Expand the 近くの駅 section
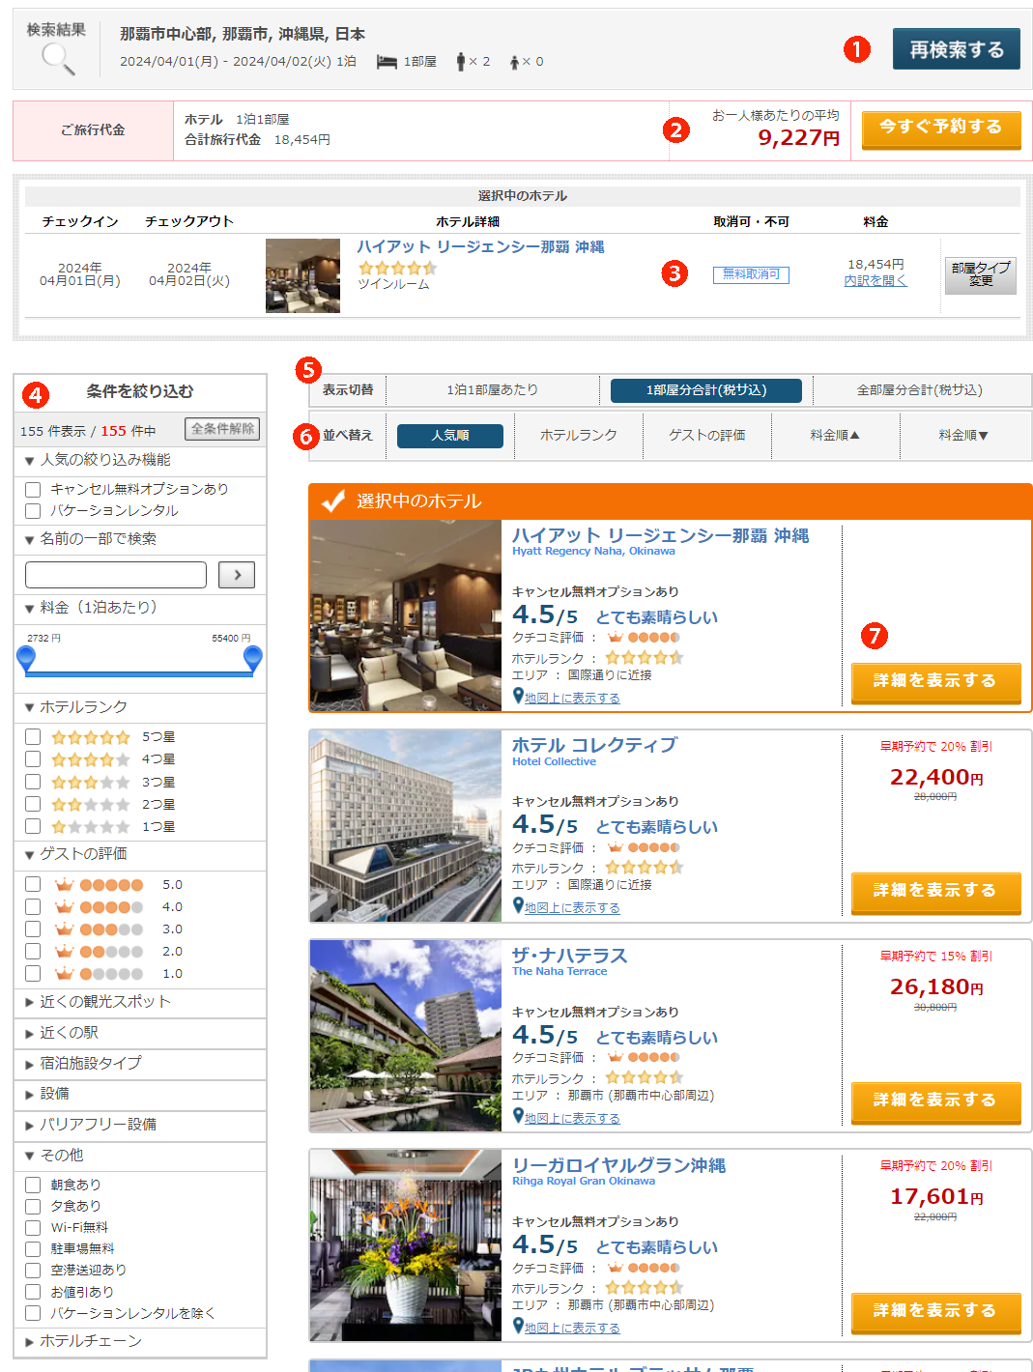This screenshot has height=1372, width=1033. click(x=140, y=1033)
